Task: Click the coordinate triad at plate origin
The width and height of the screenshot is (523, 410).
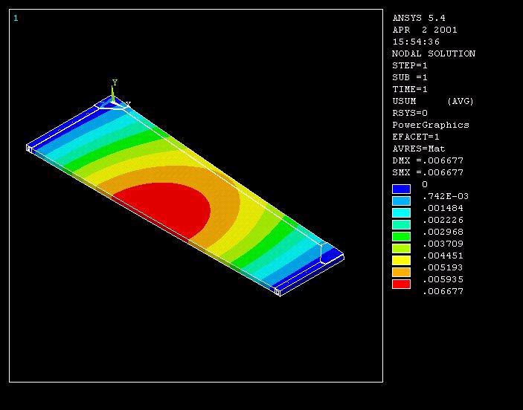Action: click(x=113, y=101)
